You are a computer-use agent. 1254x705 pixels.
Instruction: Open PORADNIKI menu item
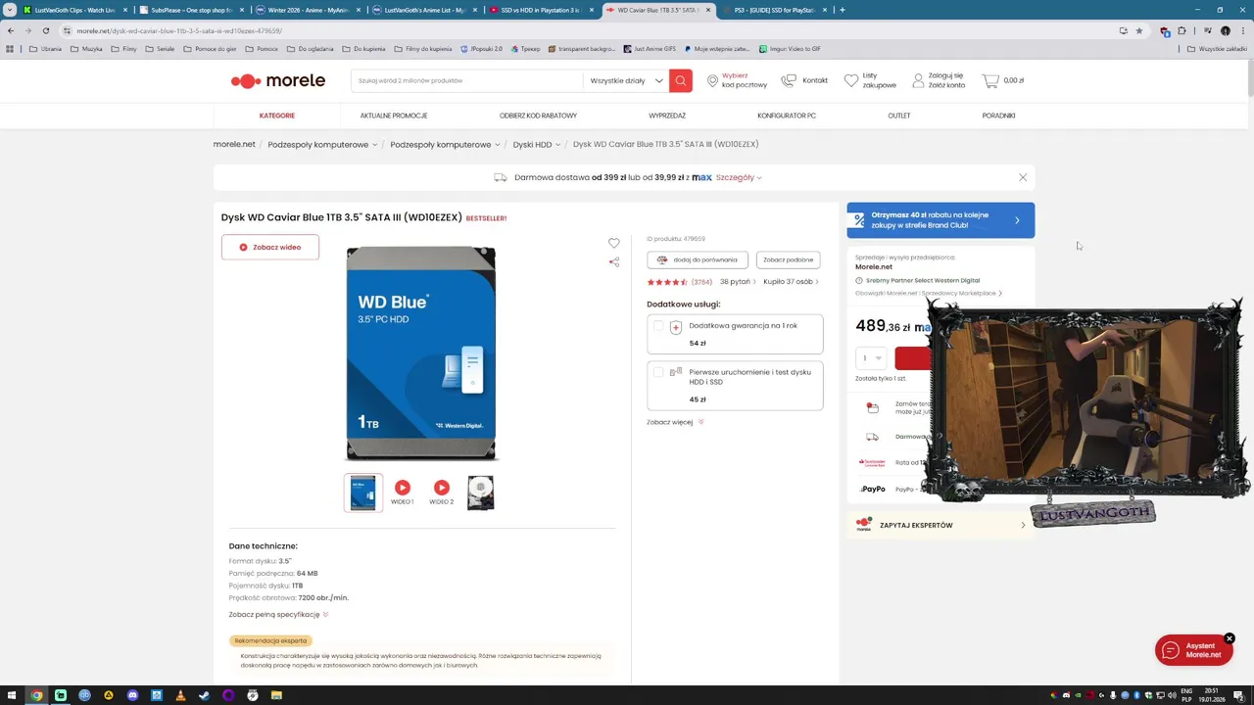pos(998,116)
